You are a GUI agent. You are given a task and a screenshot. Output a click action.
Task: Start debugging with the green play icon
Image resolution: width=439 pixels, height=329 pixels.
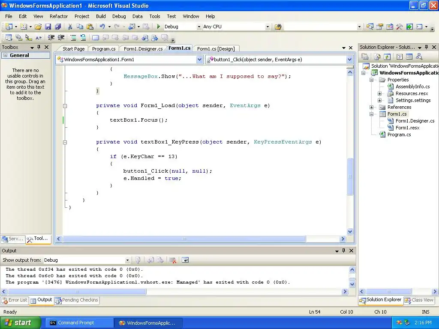point(159,27)
